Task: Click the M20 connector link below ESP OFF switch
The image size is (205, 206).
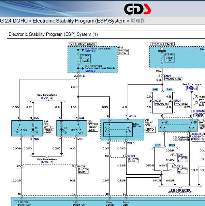Action: click(36, 139)
